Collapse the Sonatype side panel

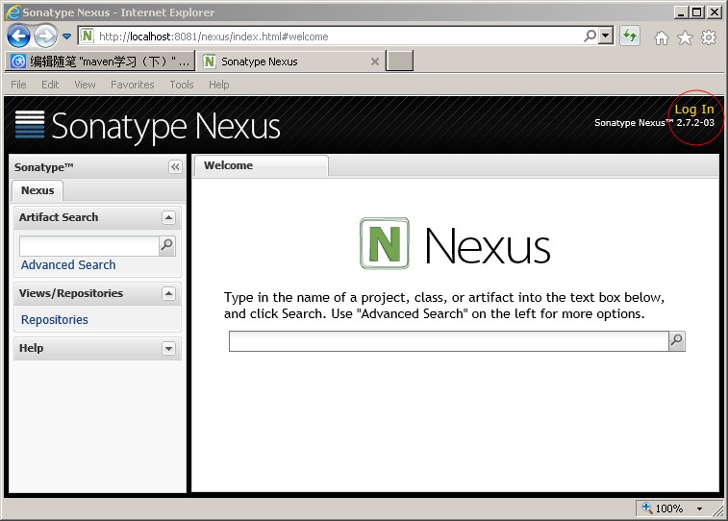pos(175,167)
